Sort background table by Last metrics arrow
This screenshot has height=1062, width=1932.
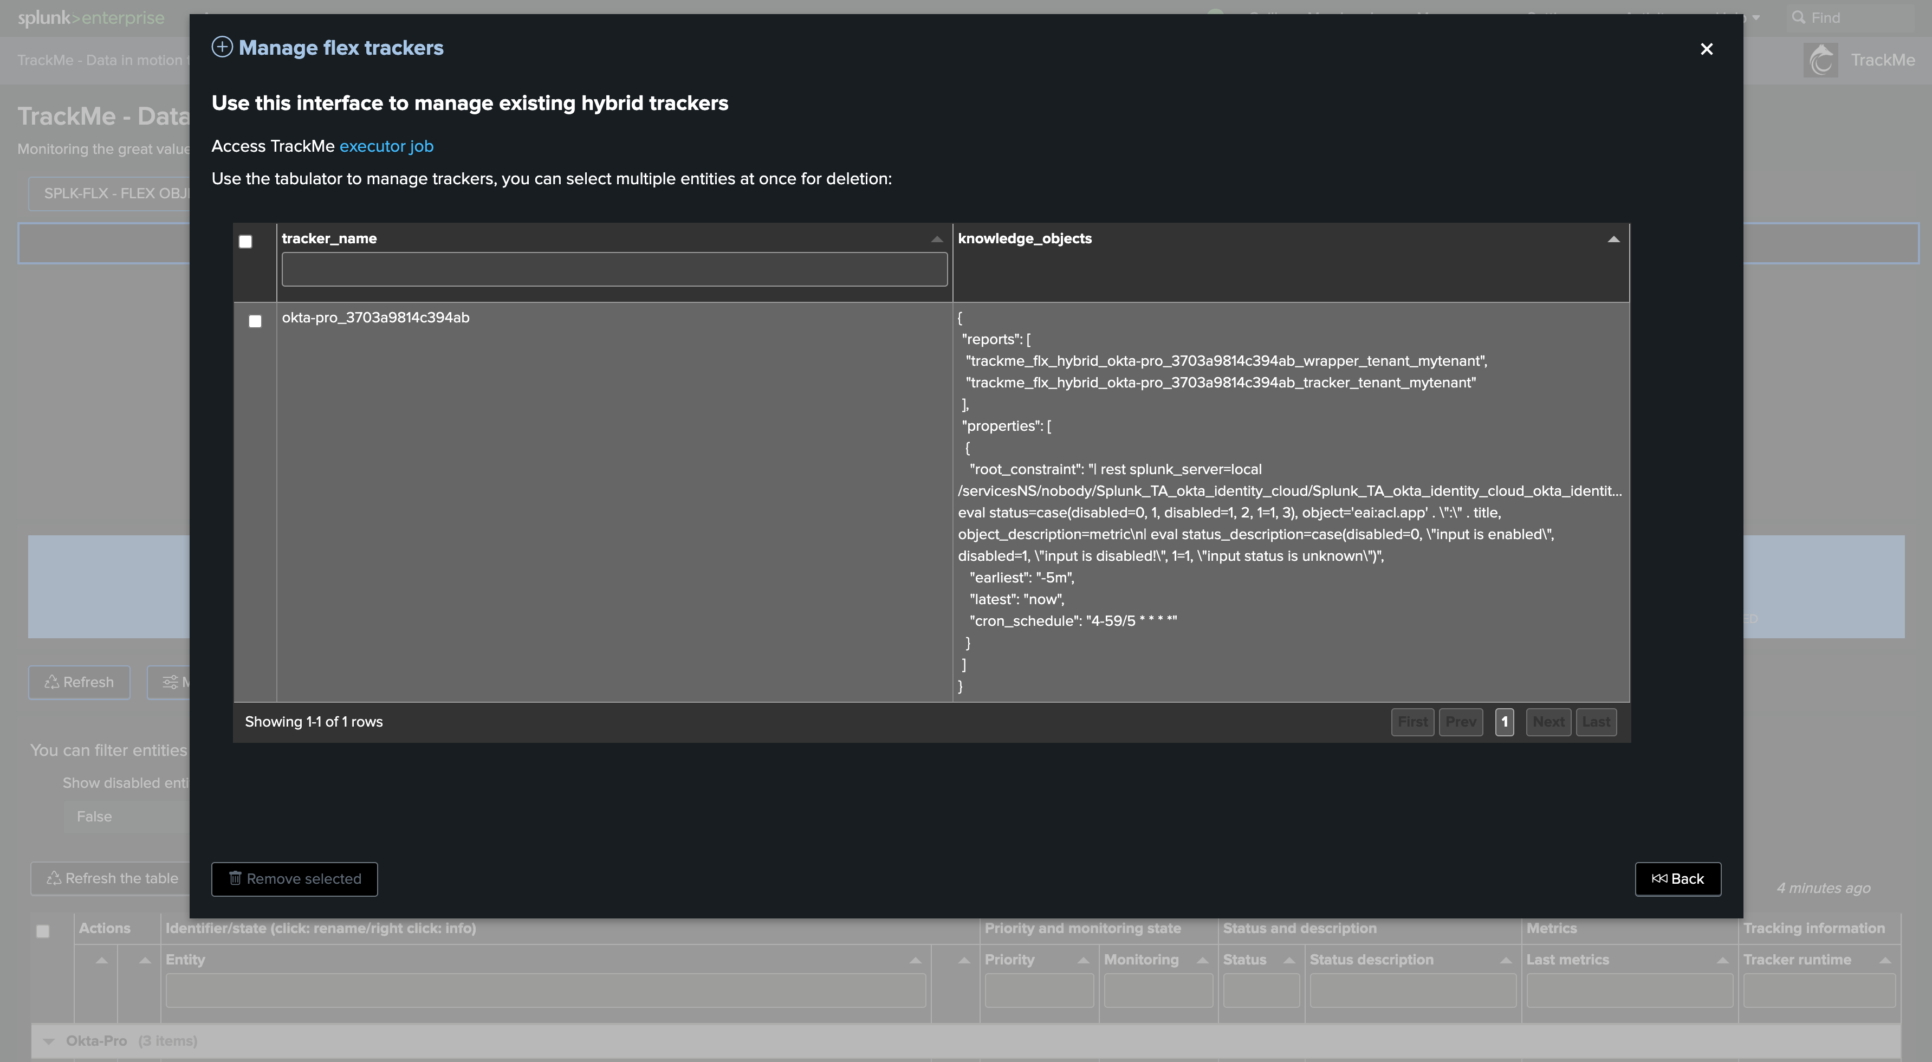pos(1722,960)
